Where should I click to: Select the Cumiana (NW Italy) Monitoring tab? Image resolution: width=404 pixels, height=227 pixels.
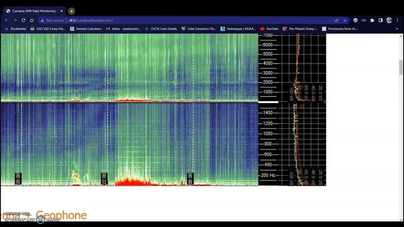point(34,11)
